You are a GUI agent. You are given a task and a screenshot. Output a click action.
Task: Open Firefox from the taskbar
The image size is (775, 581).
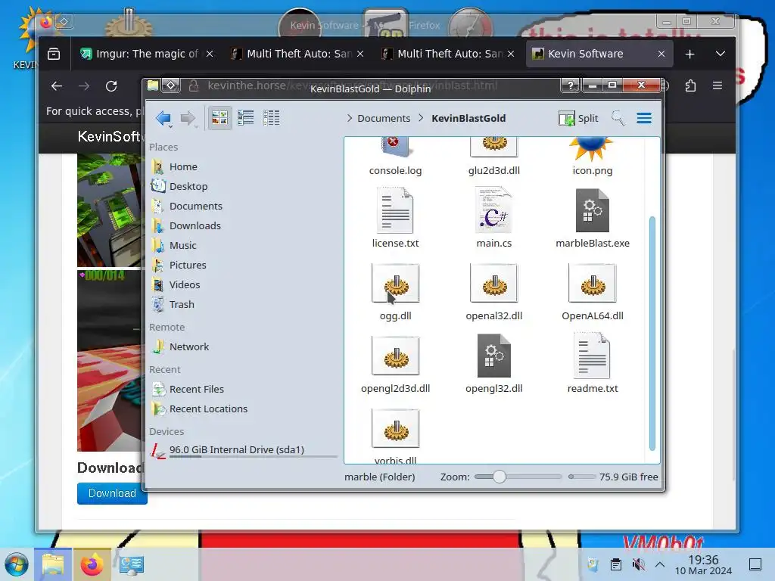coord(92,564)
